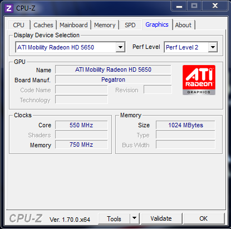Click the Board Manuf. Pegatron field
This screenshot has width=231, height=229.
click(x=113, y=79)
